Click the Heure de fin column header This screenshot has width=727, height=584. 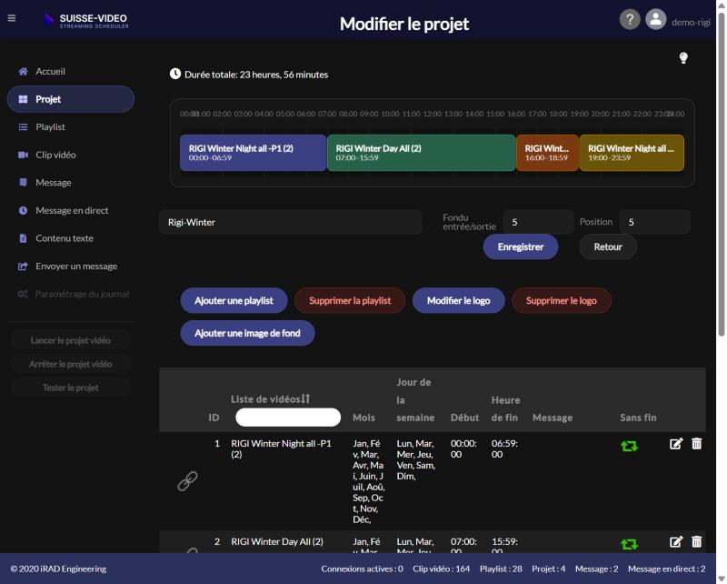(x=505, y=409)
